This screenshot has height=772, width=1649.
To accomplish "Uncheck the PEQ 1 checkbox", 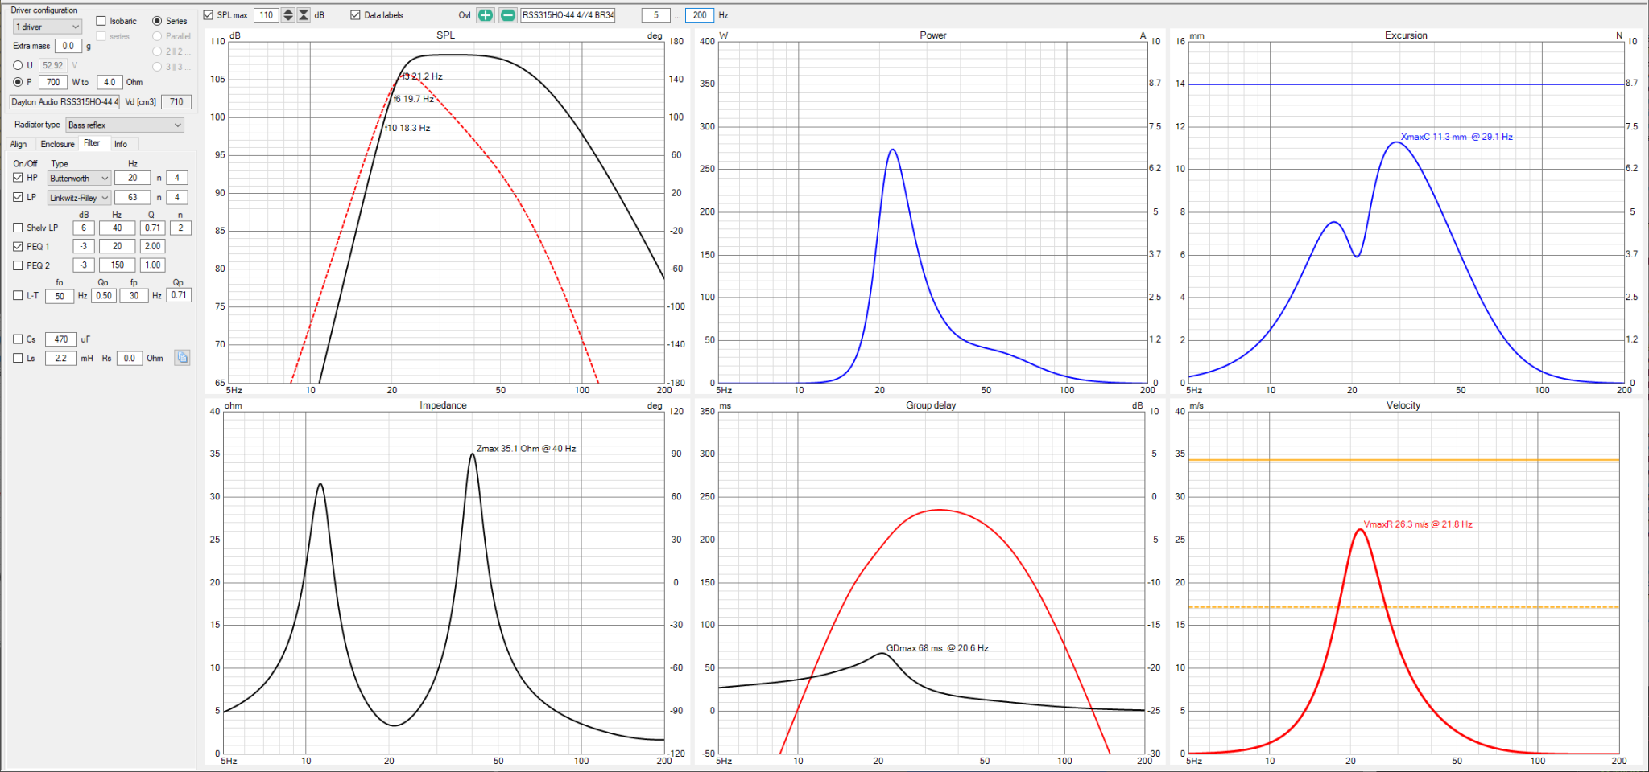I will click(18, 247).
